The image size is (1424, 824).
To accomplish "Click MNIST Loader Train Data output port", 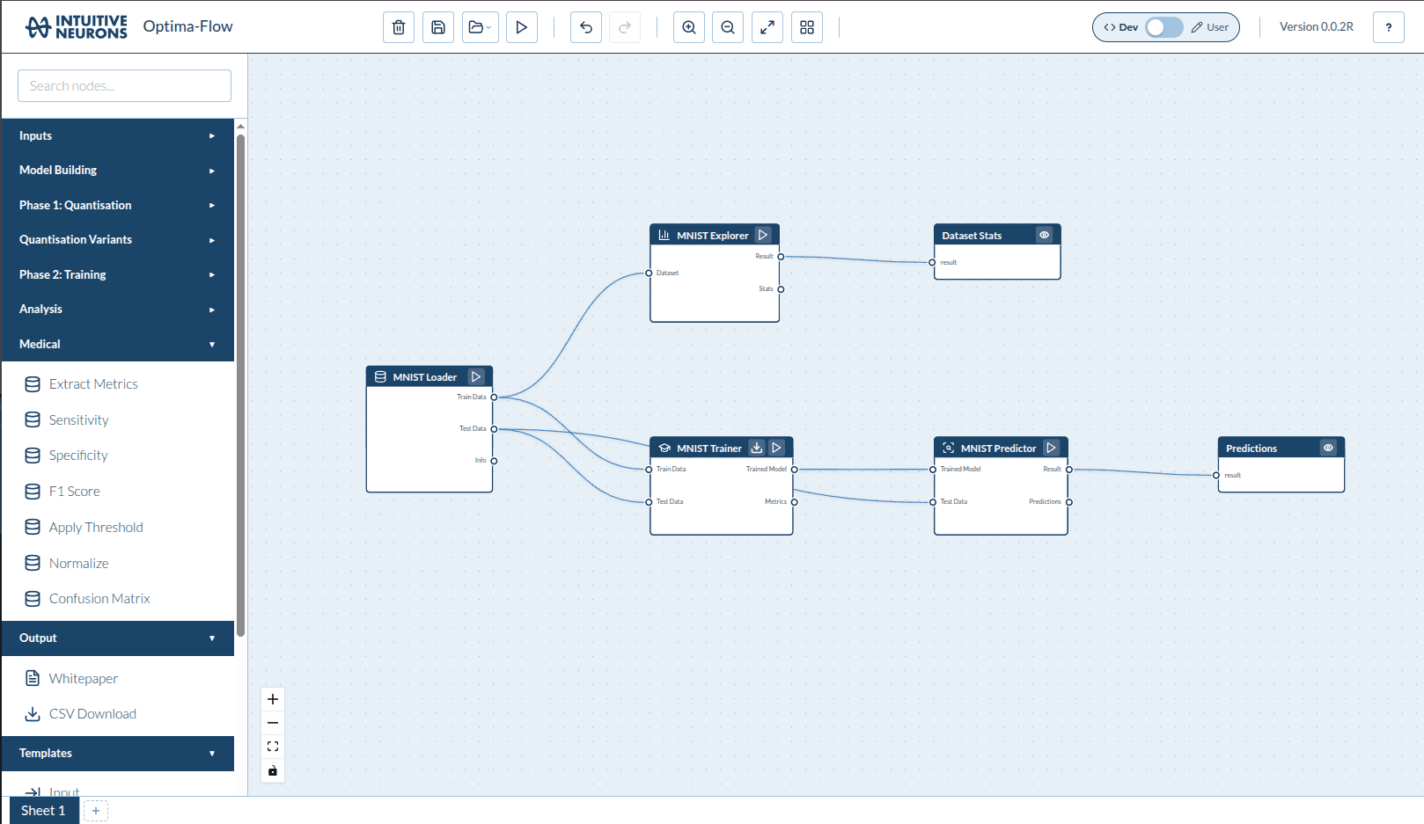I will coord(494,397).
